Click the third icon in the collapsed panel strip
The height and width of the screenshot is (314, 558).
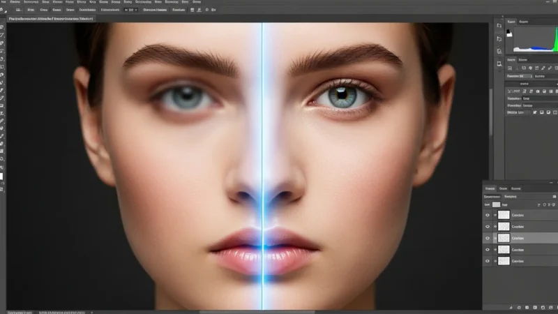click(x=499, y=51)
